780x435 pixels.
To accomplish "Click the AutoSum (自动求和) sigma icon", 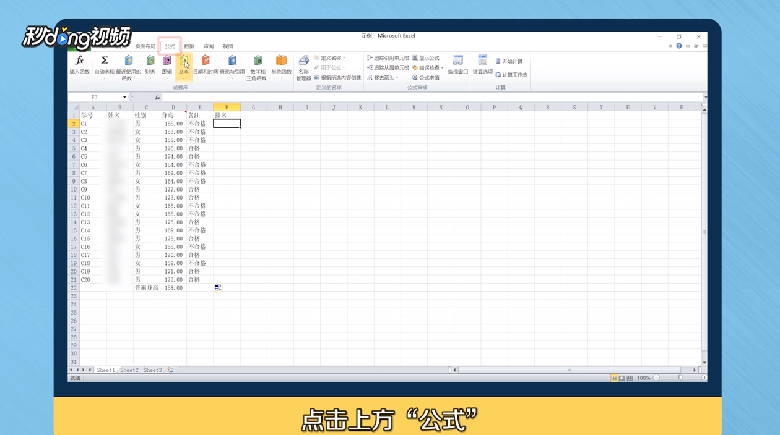I will pyautogui.click(x=104, y=64).
